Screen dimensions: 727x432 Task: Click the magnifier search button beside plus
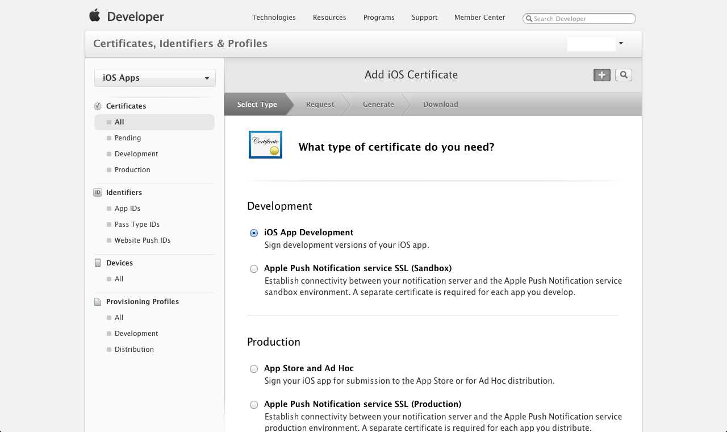(x=624, y=75)
